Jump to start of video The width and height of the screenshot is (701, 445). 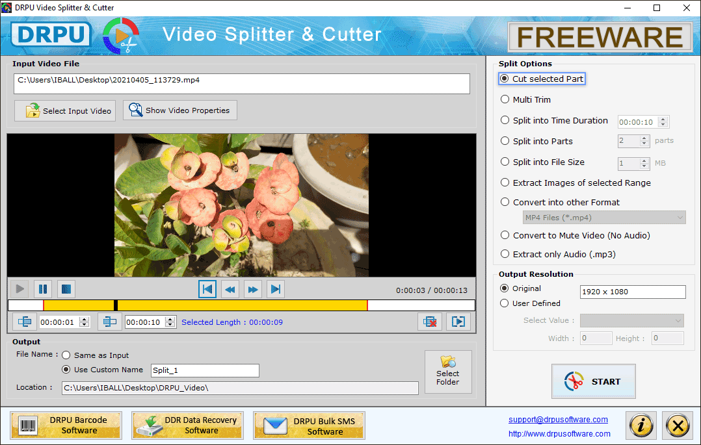(207, 289)
